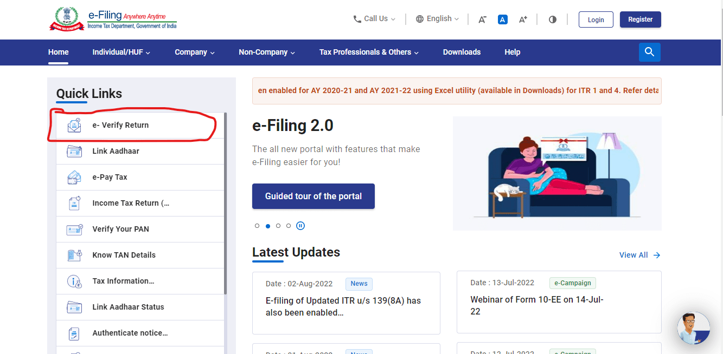The height and width of the screenshot is (354, 723).
Task: Decrease font size with A- icon
Action: tap(482, 19)
